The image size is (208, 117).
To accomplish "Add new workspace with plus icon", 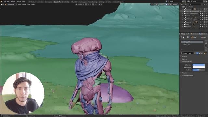I will point(123,2).
